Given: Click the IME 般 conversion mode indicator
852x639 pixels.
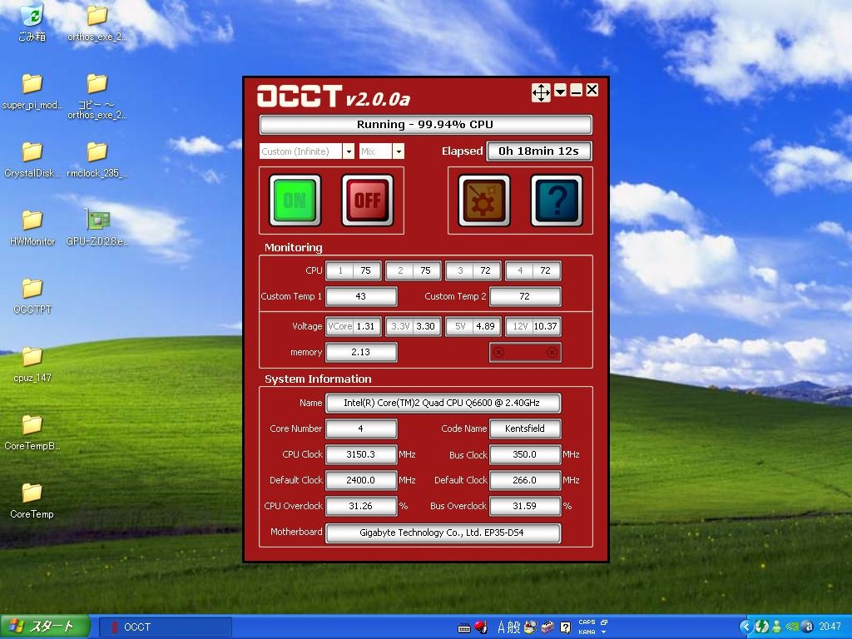Looking at the screenshot, I should [514, 627].
